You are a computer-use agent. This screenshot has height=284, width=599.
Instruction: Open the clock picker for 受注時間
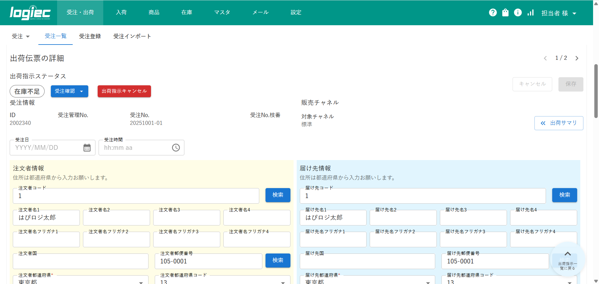coord(176,148)
